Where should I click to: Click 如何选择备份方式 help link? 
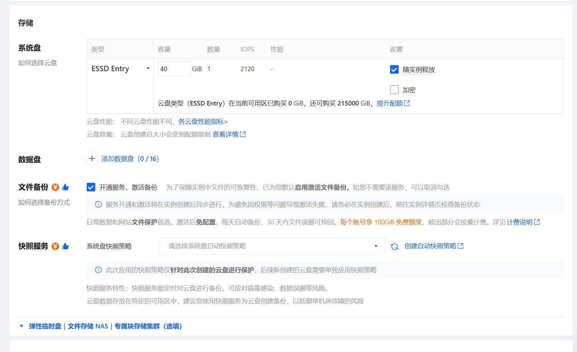44,202
